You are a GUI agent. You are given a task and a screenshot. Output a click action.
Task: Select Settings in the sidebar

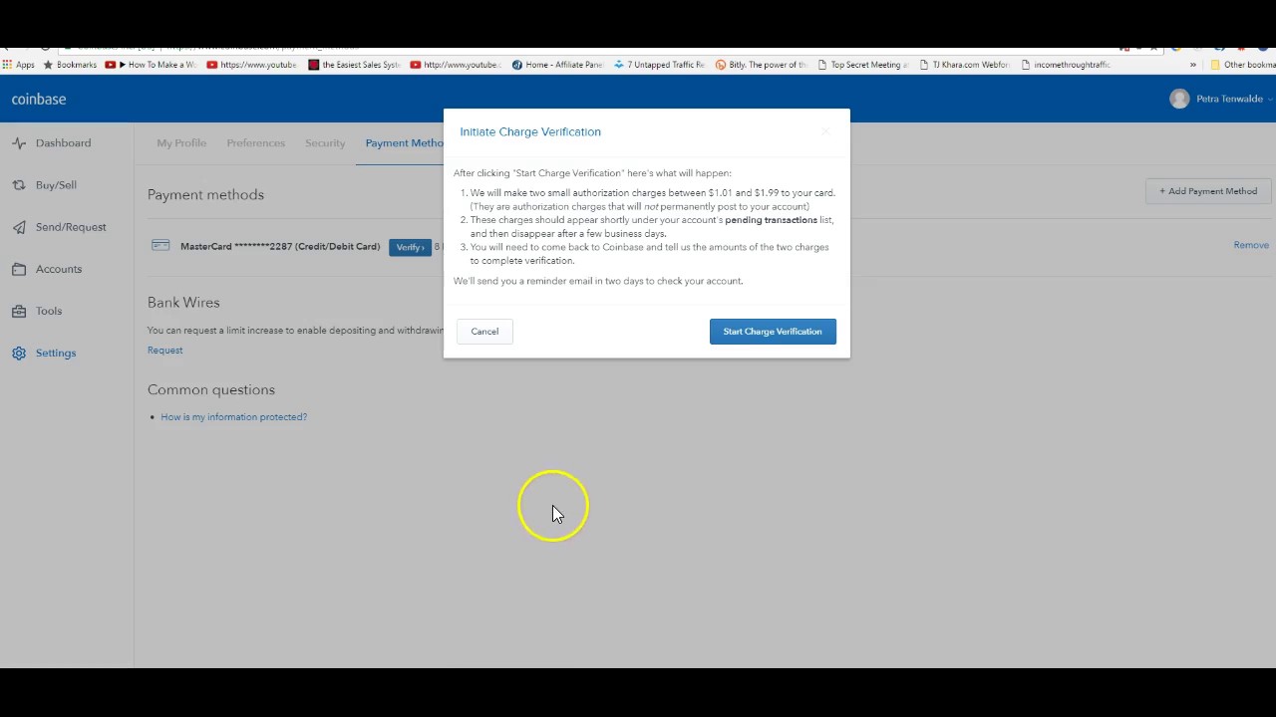56,353
